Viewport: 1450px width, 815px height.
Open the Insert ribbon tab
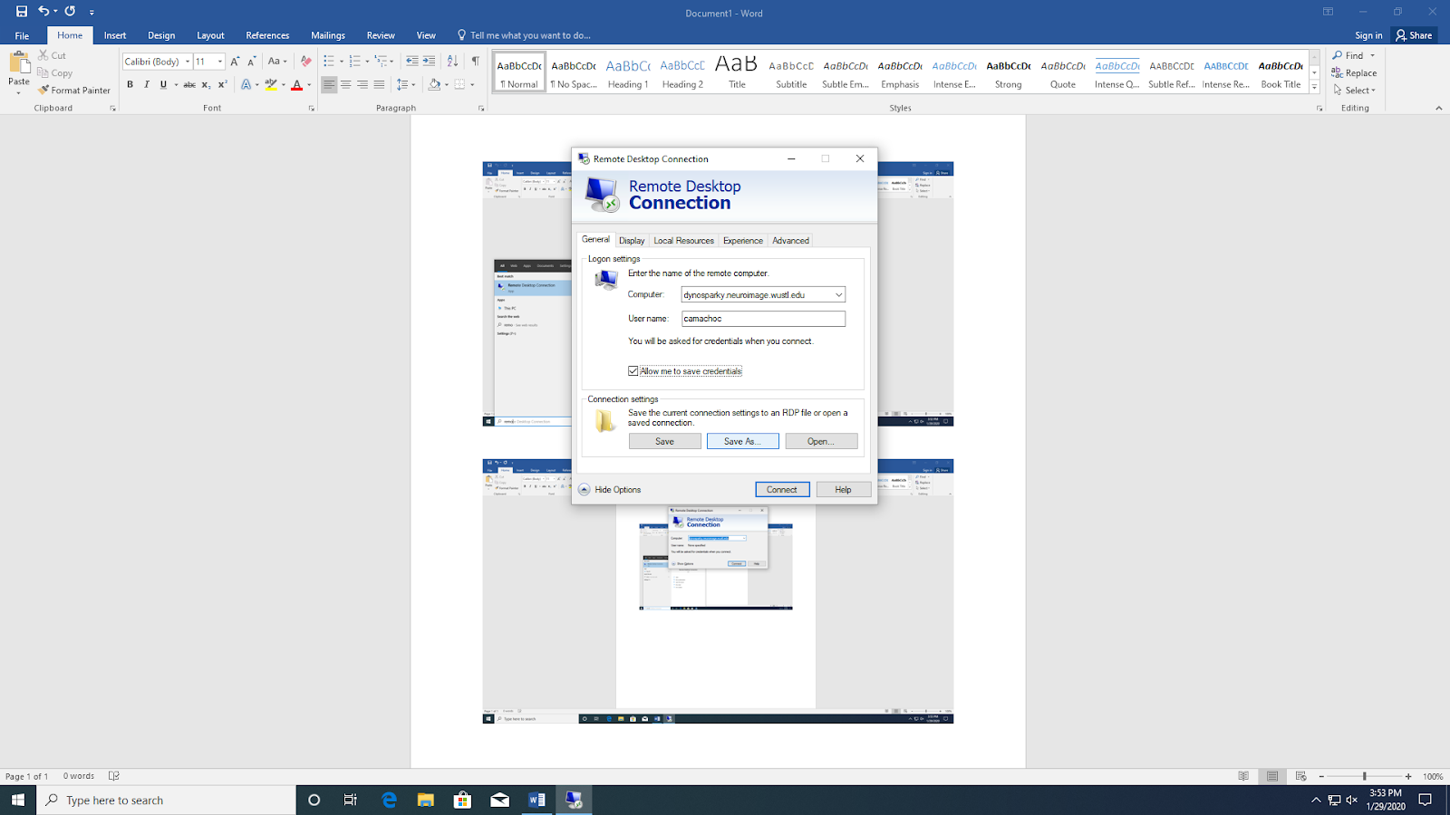[x=115, y=35]
